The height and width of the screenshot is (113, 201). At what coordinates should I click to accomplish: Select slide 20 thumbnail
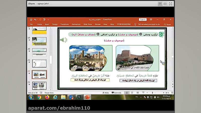[39, 52]
